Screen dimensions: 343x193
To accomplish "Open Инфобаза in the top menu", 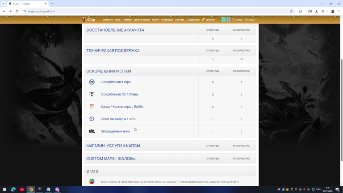I will [167, 20].
